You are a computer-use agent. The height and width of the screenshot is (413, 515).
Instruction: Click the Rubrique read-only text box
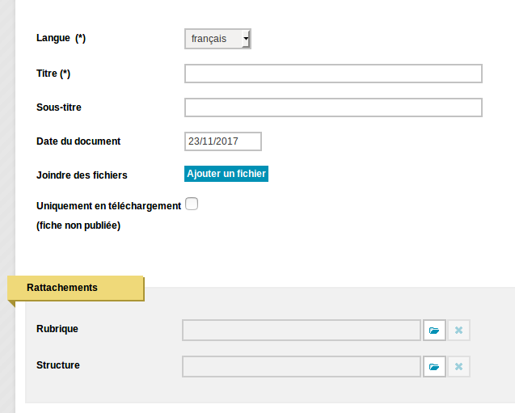point(302,330)
